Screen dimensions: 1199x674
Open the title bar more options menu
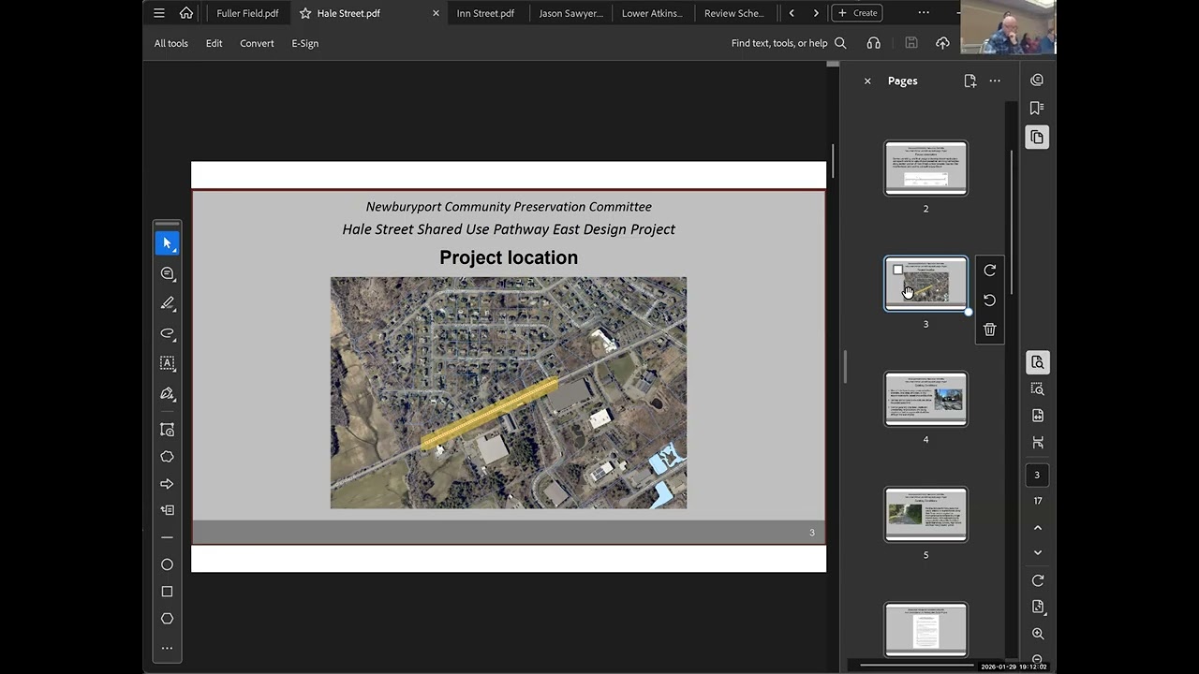coord(924,13)
